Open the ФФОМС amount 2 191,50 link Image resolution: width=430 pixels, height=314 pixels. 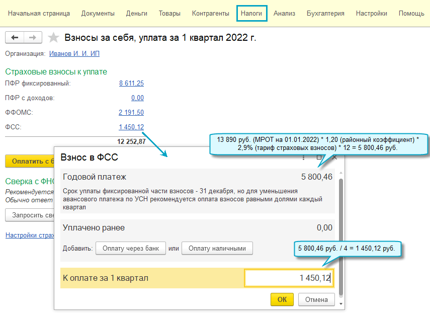131,113
